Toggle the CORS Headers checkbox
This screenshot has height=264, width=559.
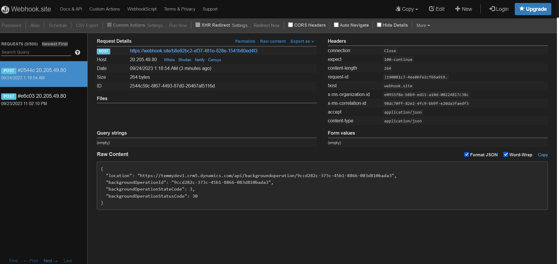pyautogui.click(x=290, y=25)
